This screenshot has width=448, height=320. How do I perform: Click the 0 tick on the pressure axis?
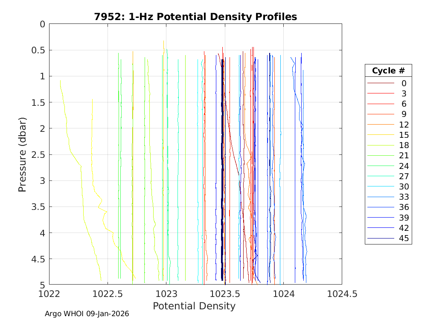click(42, 24)
